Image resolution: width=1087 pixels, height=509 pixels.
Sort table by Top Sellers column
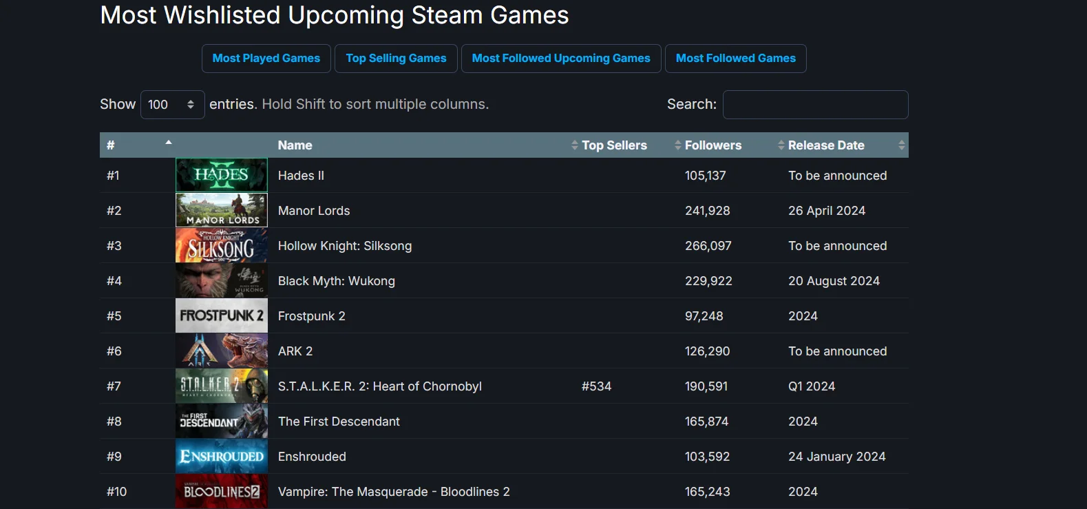[x=613, y=145]
